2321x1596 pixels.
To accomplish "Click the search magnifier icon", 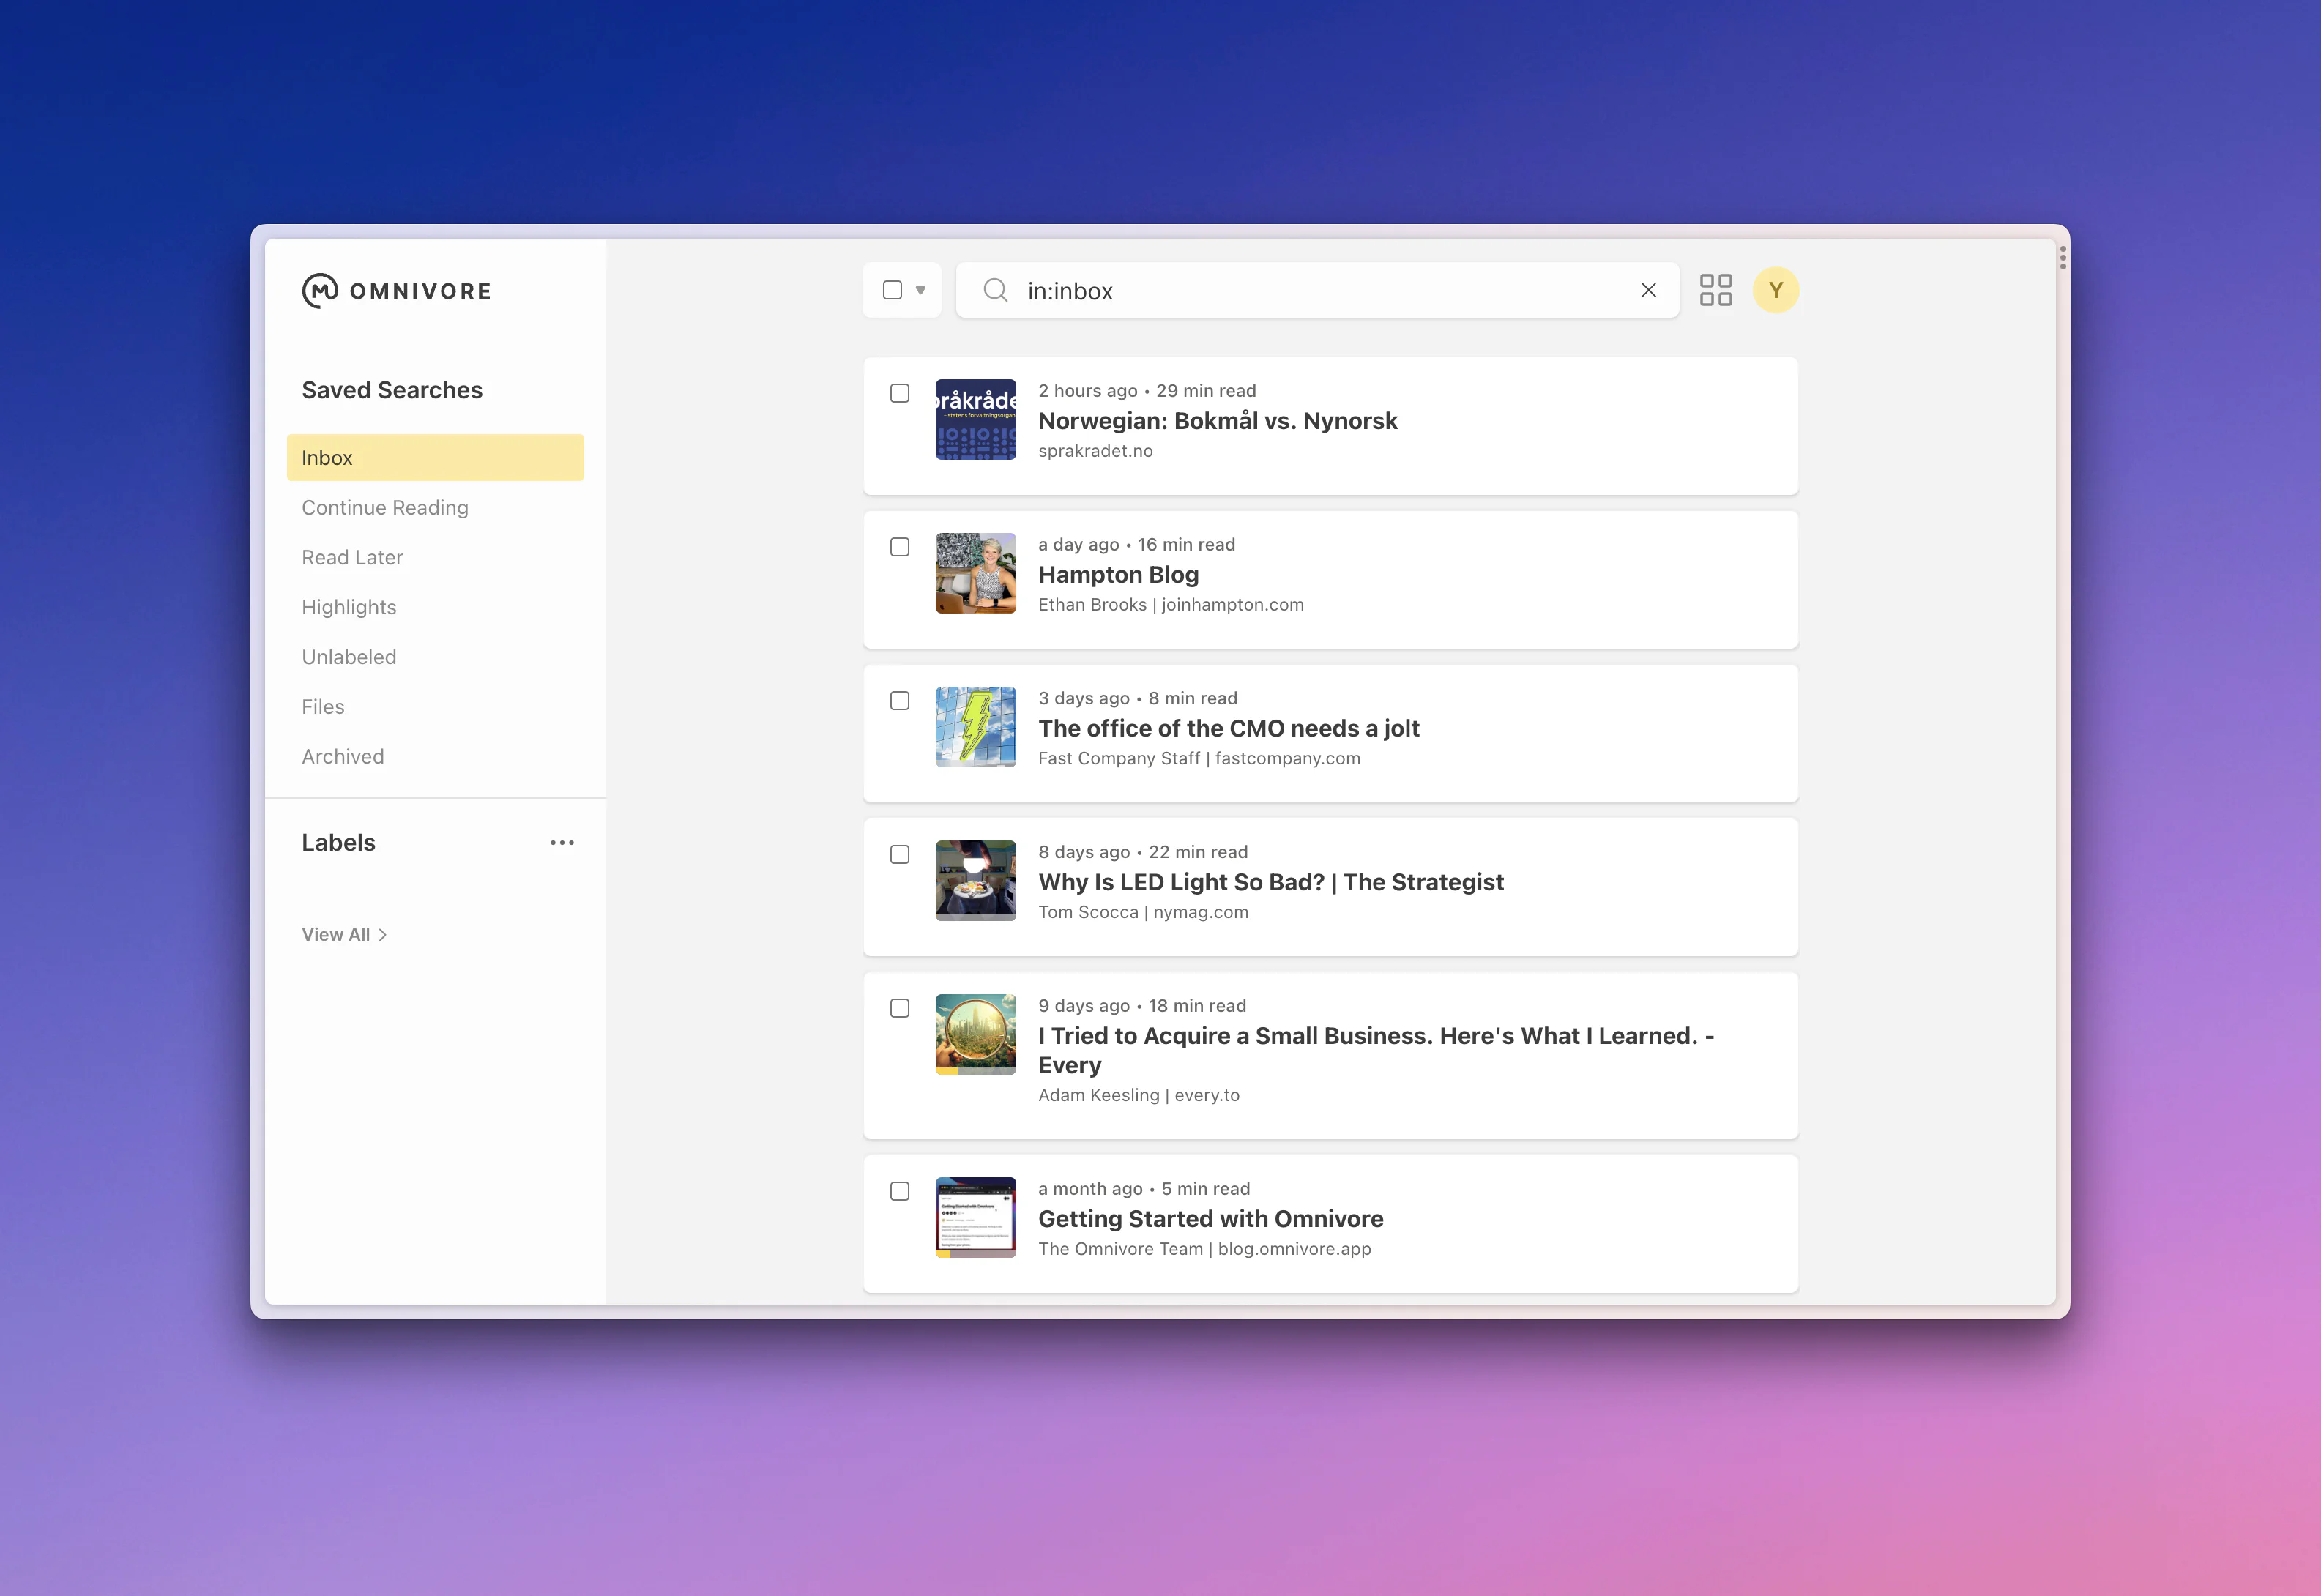I will (995, 291).
